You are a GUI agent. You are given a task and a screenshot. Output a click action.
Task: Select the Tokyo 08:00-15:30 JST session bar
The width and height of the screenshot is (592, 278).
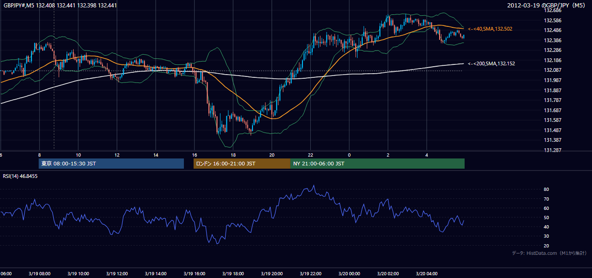(111, 164)
